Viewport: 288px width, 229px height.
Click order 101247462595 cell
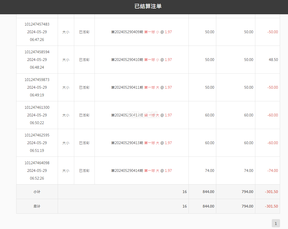click(x=37, y=143)
